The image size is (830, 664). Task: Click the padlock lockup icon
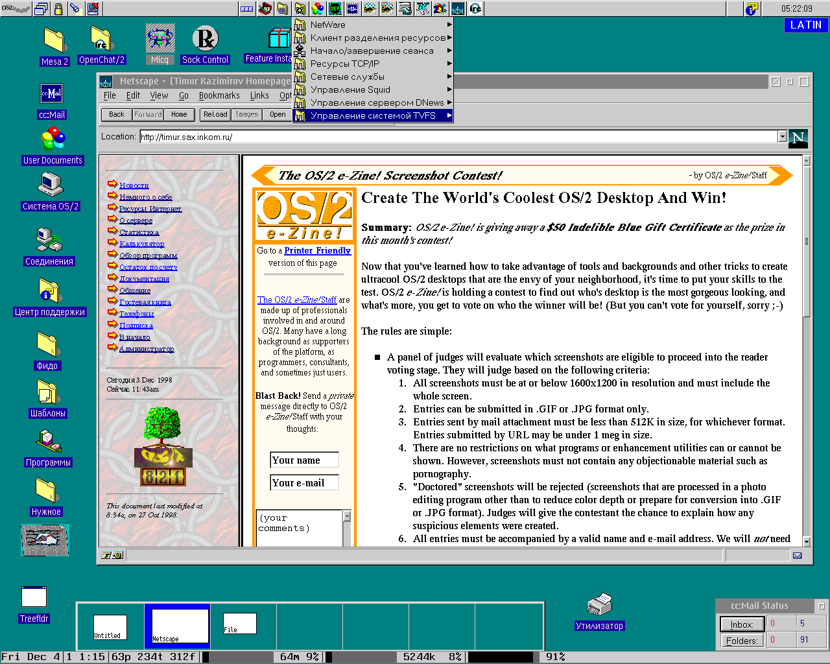click(58, 8)
